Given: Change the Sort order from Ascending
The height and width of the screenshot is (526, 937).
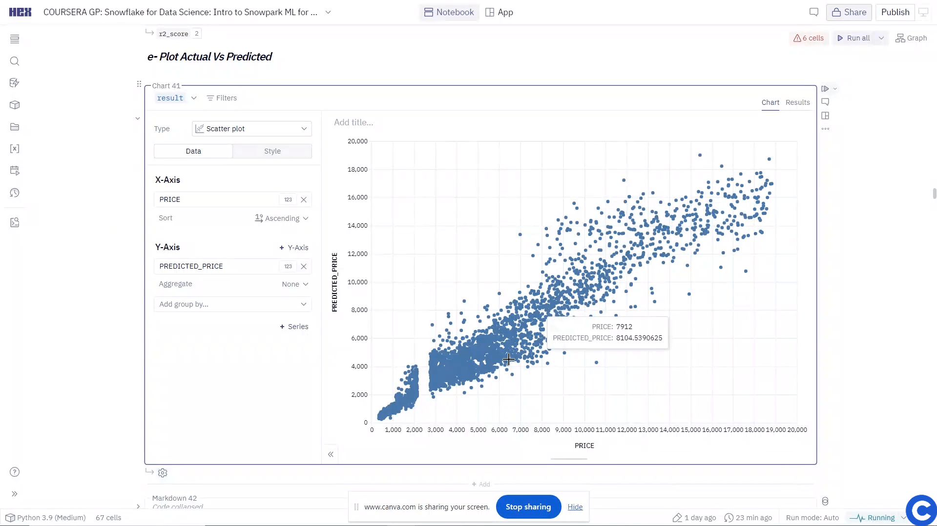Looking at the screenshot, I should click(282, 218).
